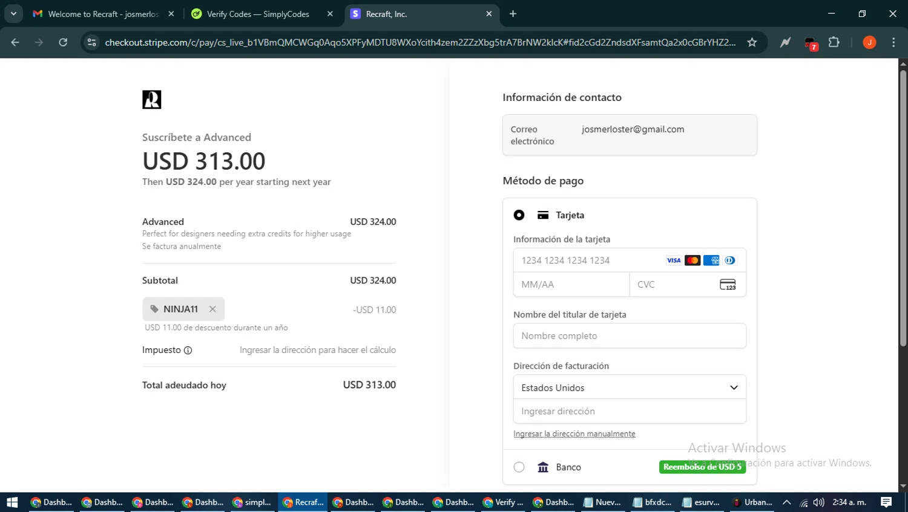Image resolution: width=908 pixels, height=512 pixels.
Task: Click the Reembolso de USD 5 badge
Action: [702, 467]
